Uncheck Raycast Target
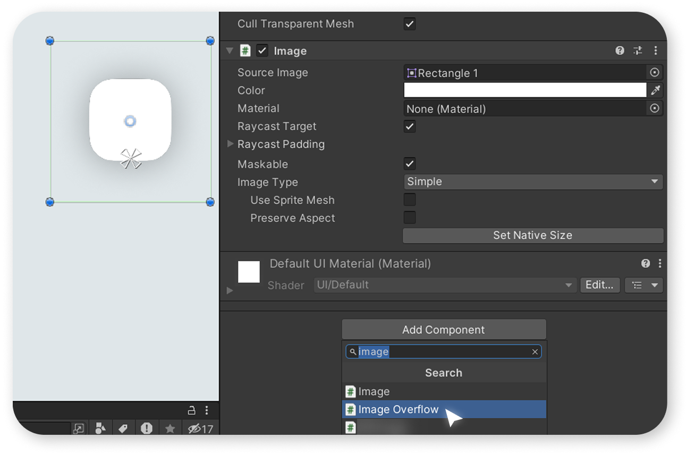Image resolution: width=687 pixels, height=455 pixels. (410, 127)
